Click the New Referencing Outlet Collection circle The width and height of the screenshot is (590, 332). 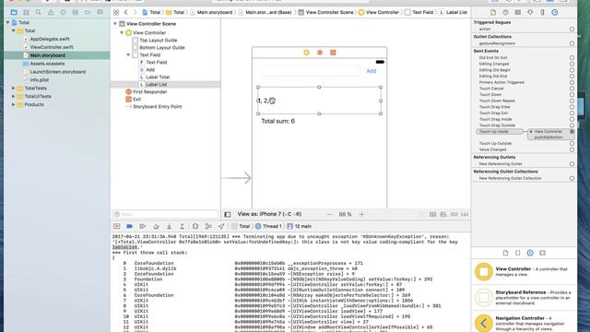[x=572, y=178]
